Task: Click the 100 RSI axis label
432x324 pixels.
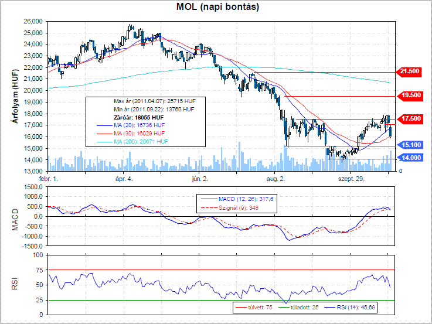Action: coord(38,255)
